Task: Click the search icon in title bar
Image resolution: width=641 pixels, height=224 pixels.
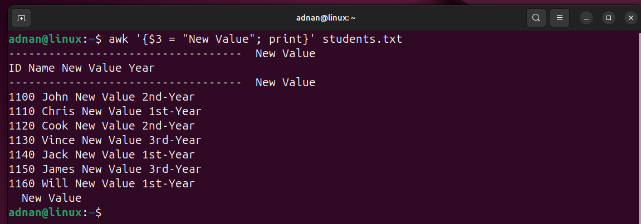Action: pos(536,18)
